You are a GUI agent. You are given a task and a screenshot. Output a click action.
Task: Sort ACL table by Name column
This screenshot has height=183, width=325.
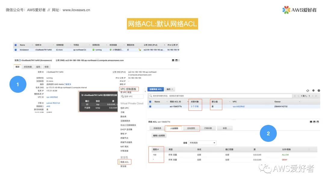[157, 102]
